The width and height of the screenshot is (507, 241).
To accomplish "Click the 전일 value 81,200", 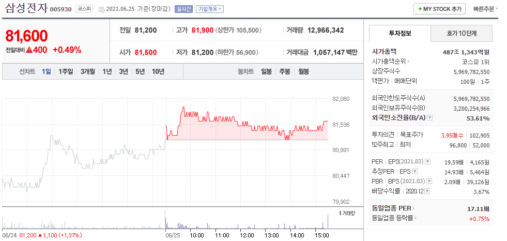I will pyautogui.click(x=146, y=31).
